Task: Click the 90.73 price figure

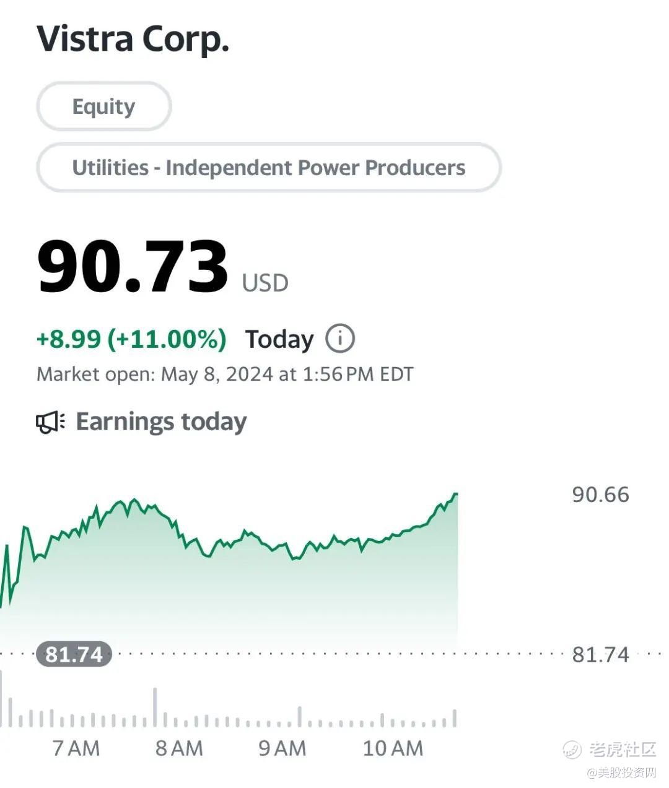Action: pyautogui.click(x=133, y=267)
